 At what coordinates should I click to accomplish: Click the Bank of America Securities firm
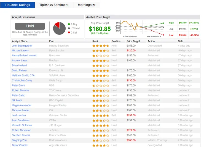pyautogui.click(x=64, y=95)
